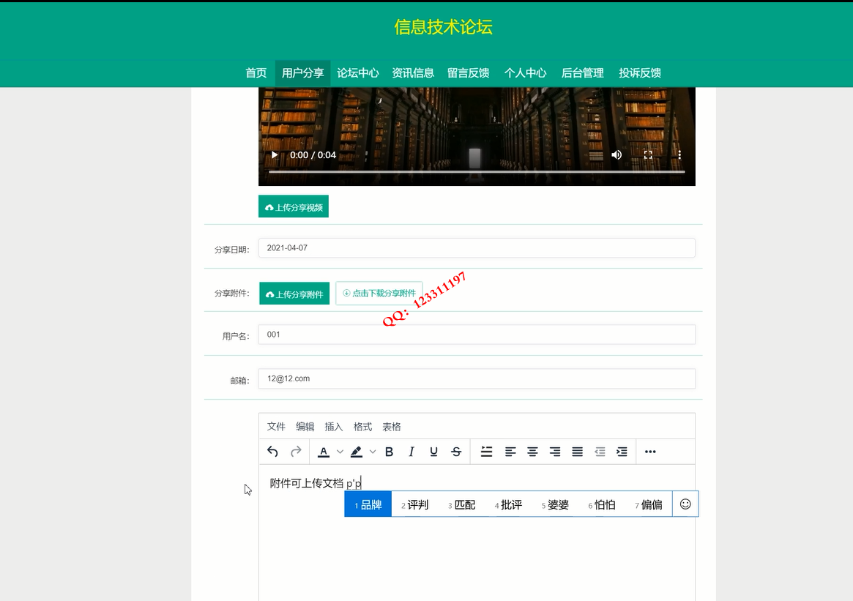Image resolution: width=853 pixels, height=601 pixels.
Task: Play the library video
Action: 275,155
